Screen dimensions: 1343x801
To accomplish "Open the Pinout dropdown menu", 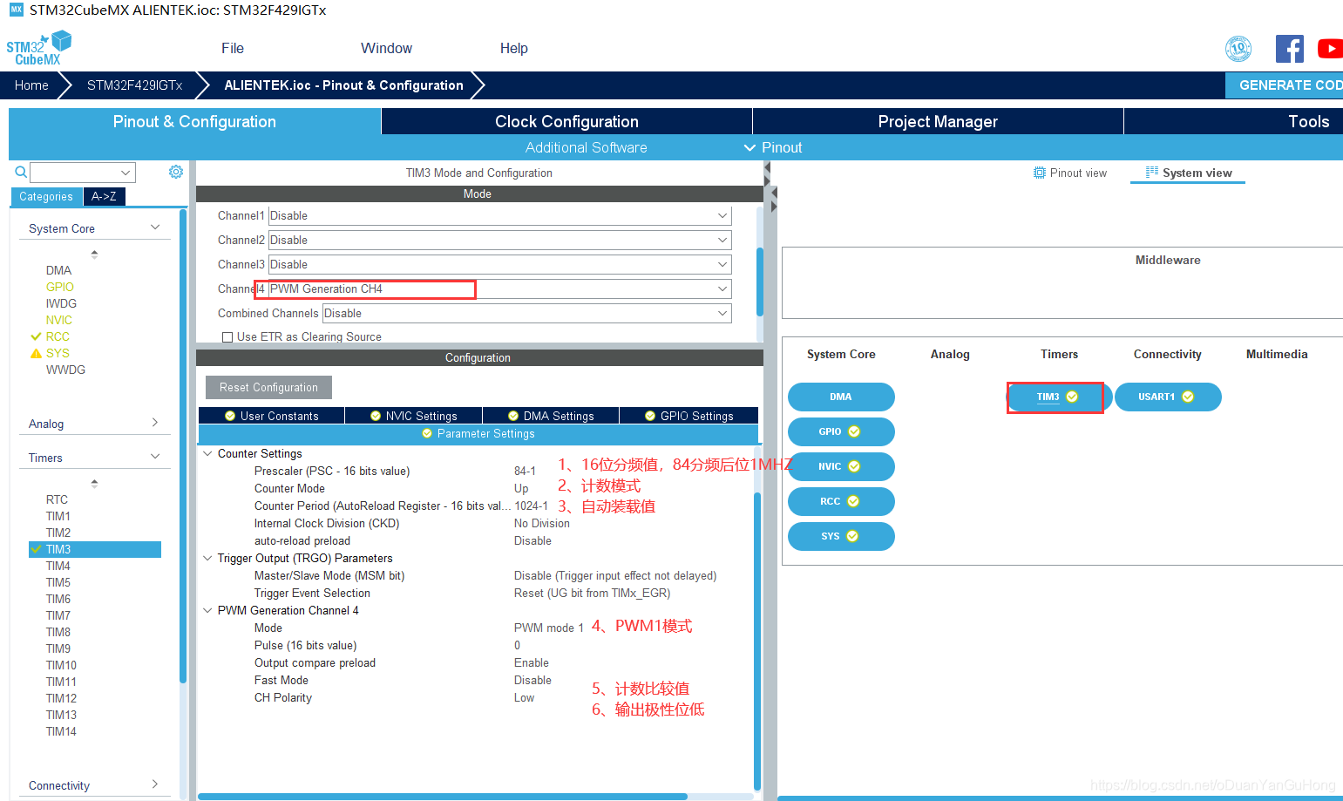I will pyautogui.click(x=773, y=147).
